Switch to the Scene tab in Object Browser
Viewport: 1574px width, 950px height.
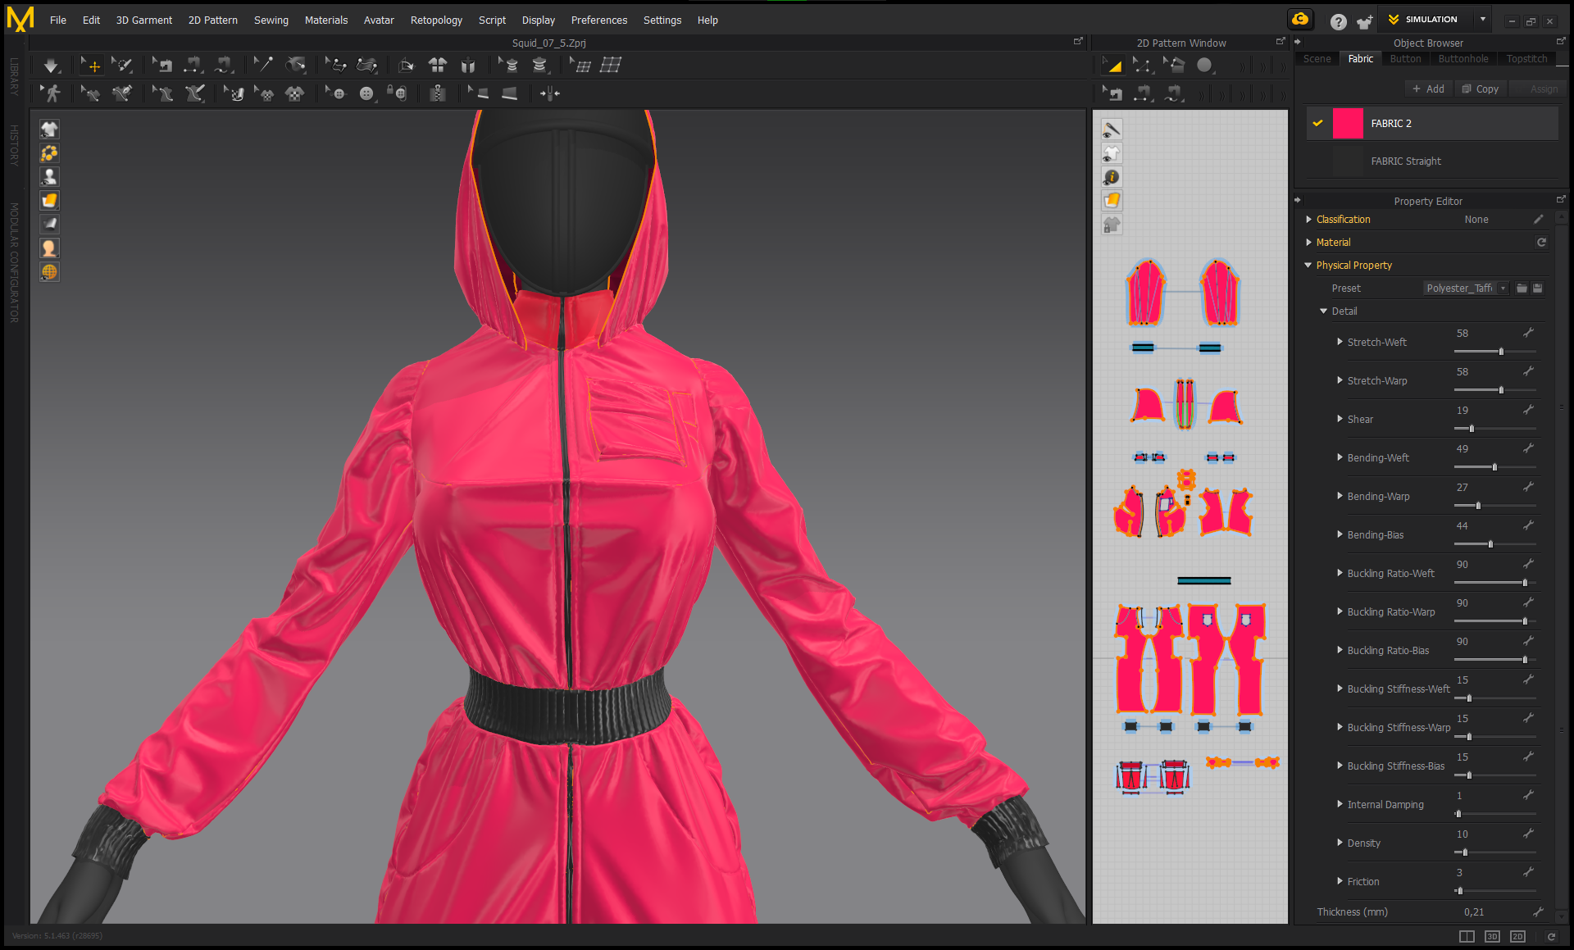[x=1317, y=58]
